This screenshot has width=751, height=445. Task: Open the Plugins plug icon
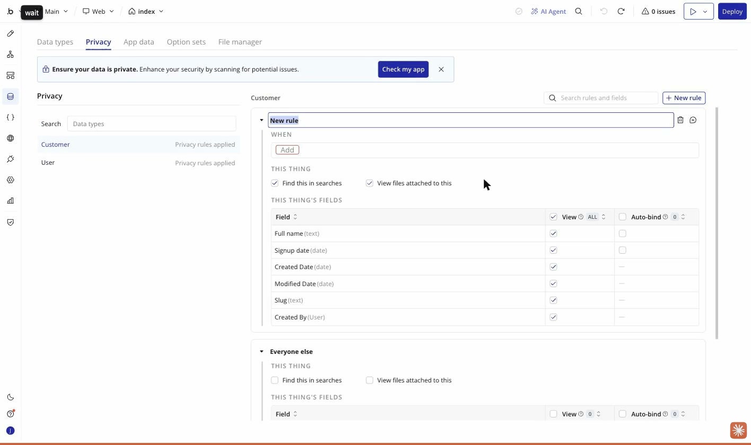(x=10, y=159)
